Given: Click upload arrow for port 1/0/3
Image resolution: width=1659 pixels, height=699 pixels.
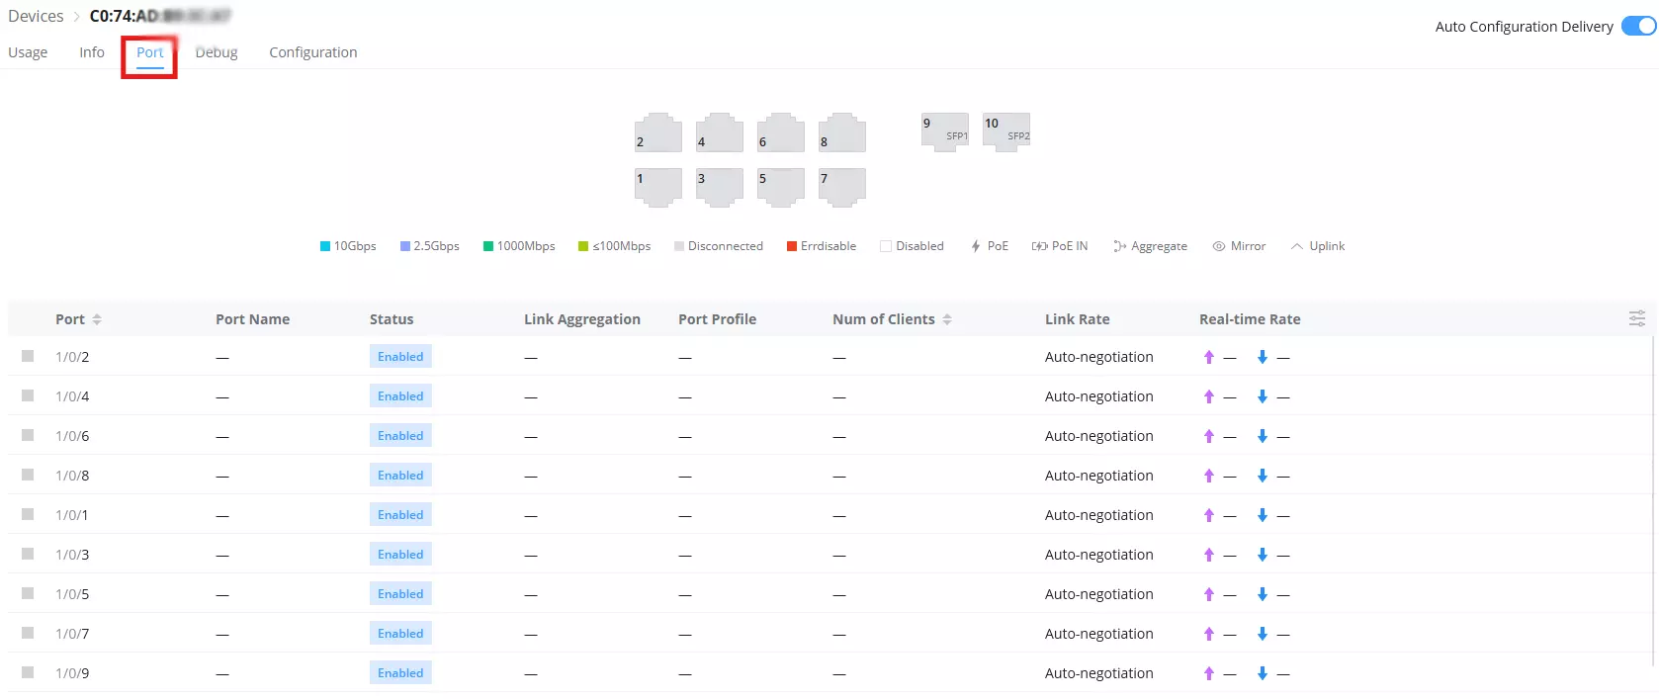Looking at the screenshot, I should point(1208,555).
